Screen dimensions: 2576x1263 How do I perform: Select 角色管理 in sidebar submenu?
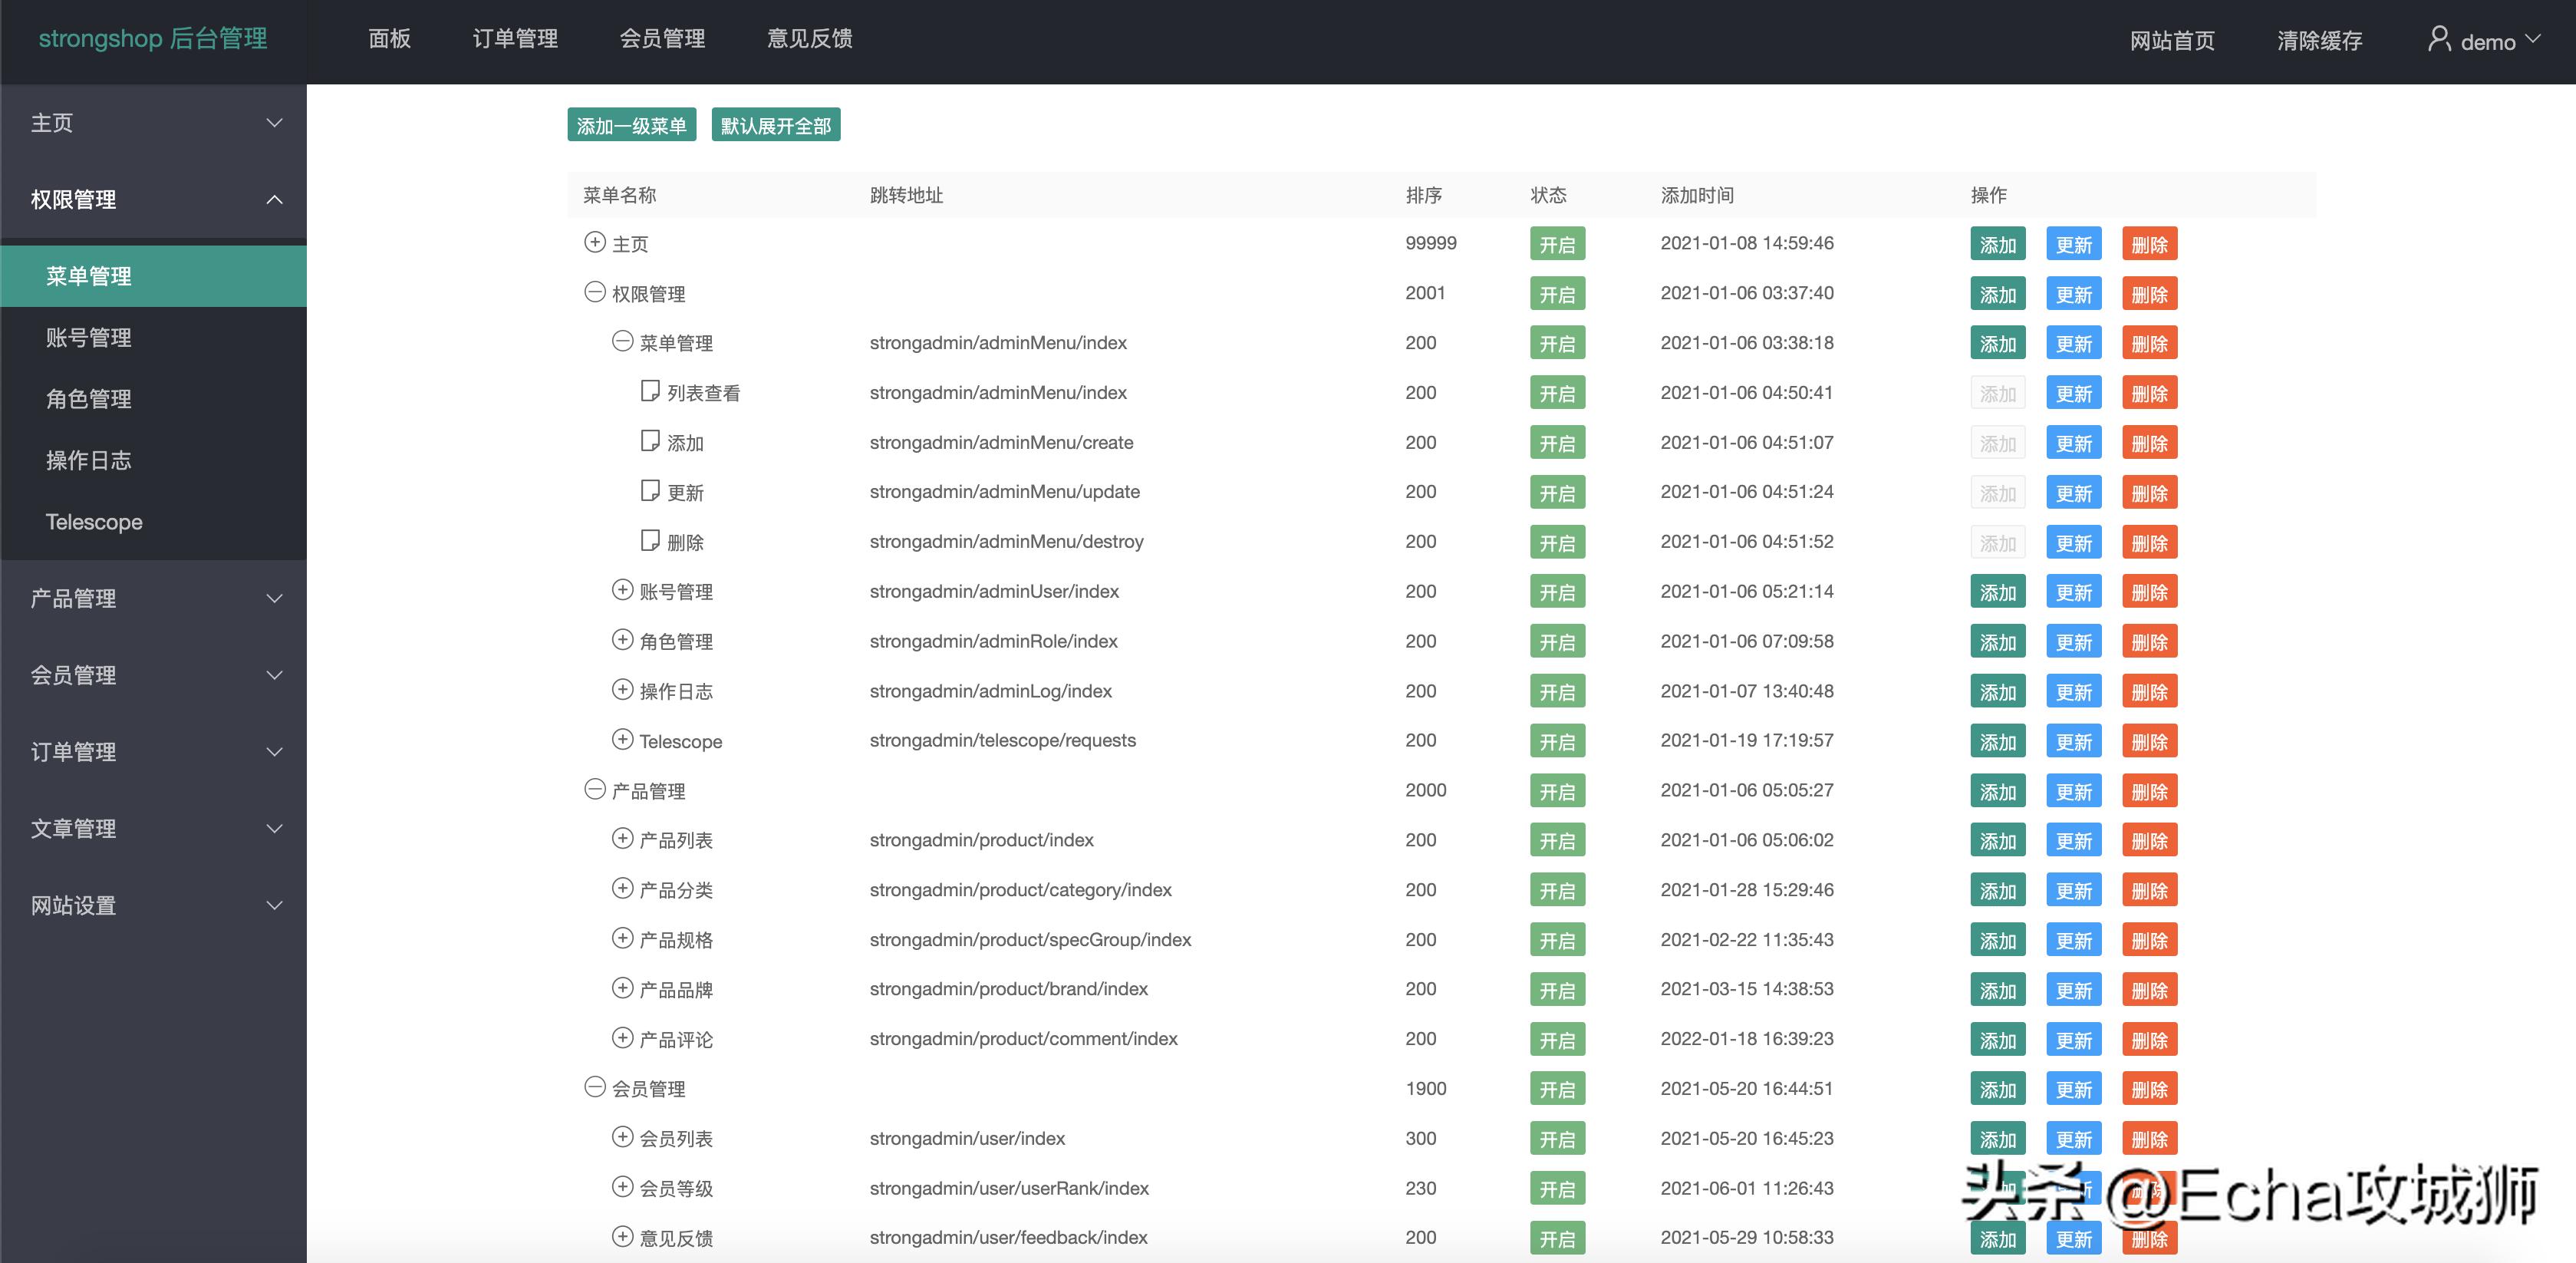point(89,399)
